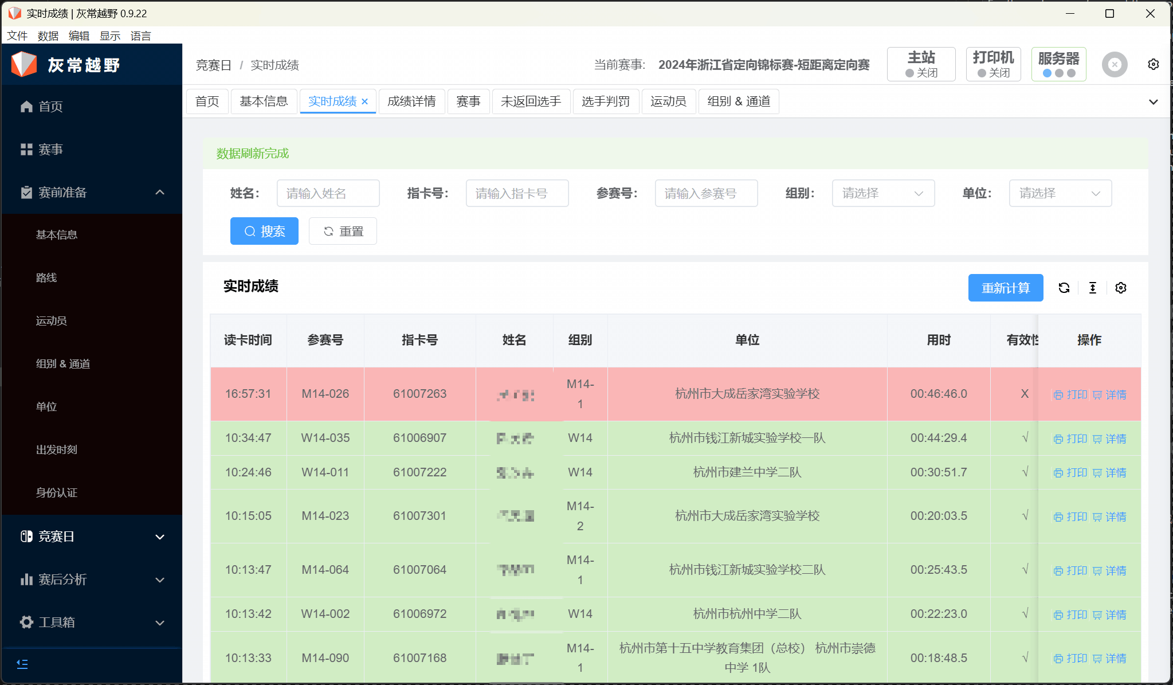The image size is (1173, 685).
Task: Open the 语言 menu
Action: (x=141, y=36)
